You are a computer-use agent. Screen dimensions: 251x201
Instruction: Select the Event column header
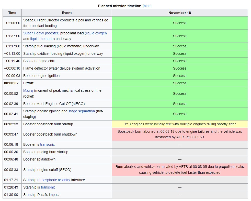click(67, 13)
